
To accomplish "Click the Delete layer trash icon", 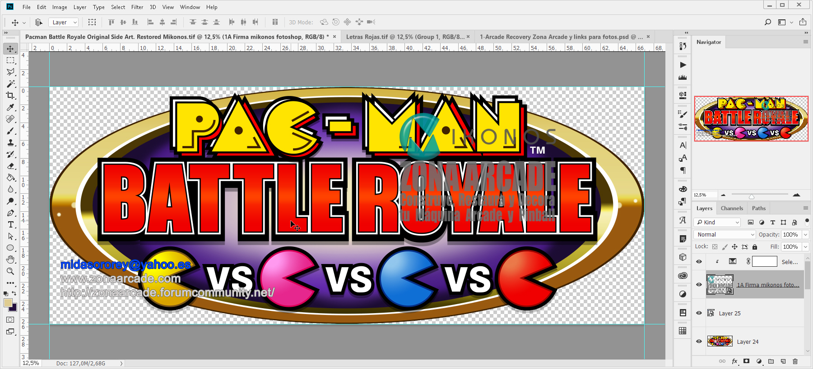I will click(x=795, y=361).
